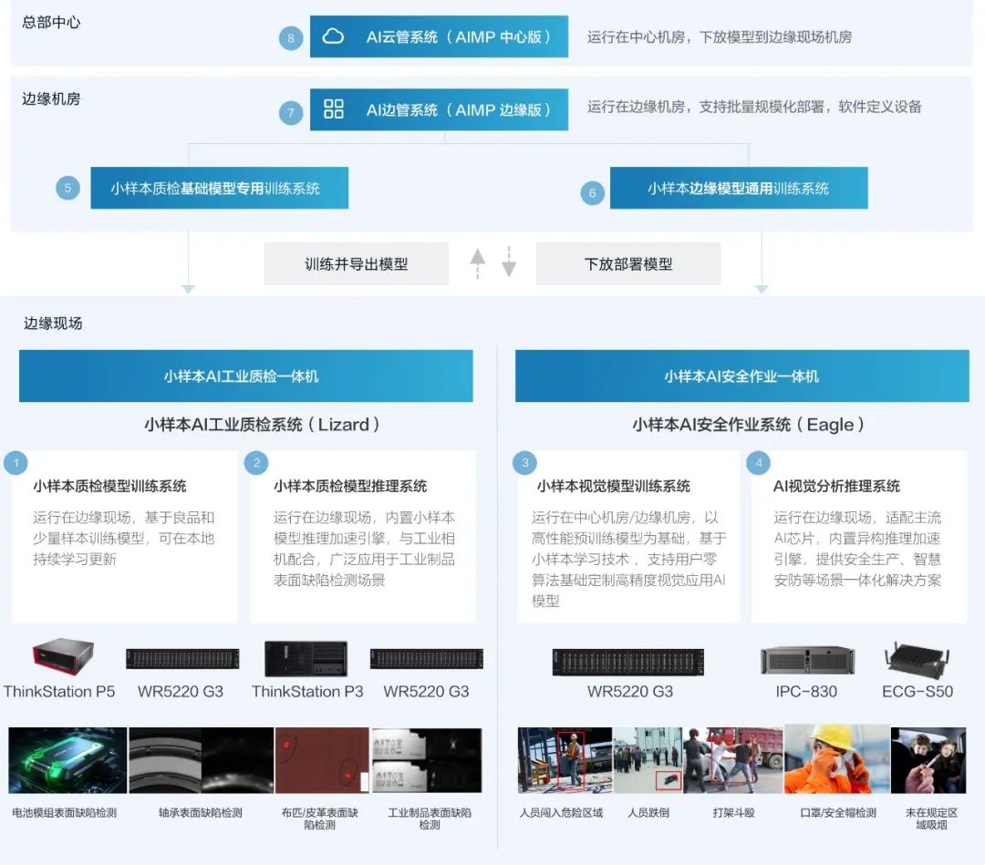Open the 人员闯入危险区域 thumbnail
985x865 pixels.
(x=565, y=760)
